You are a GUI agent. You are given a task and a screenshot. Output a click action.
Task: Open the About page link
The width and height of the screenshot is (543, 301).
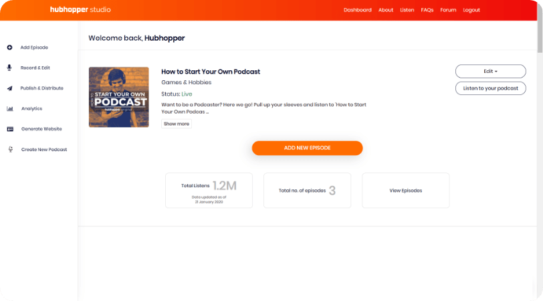coord(385,10)
